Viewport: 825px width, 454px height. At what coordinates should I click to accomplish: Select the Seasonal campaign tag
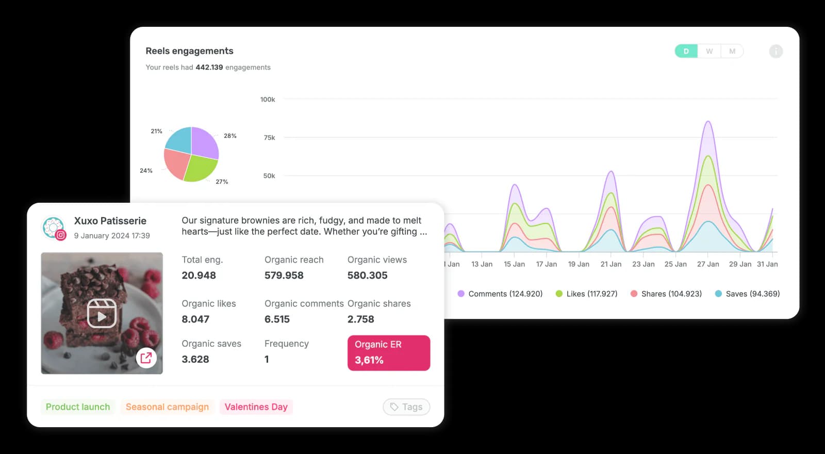pyautogui.click(x=167, y=407)
